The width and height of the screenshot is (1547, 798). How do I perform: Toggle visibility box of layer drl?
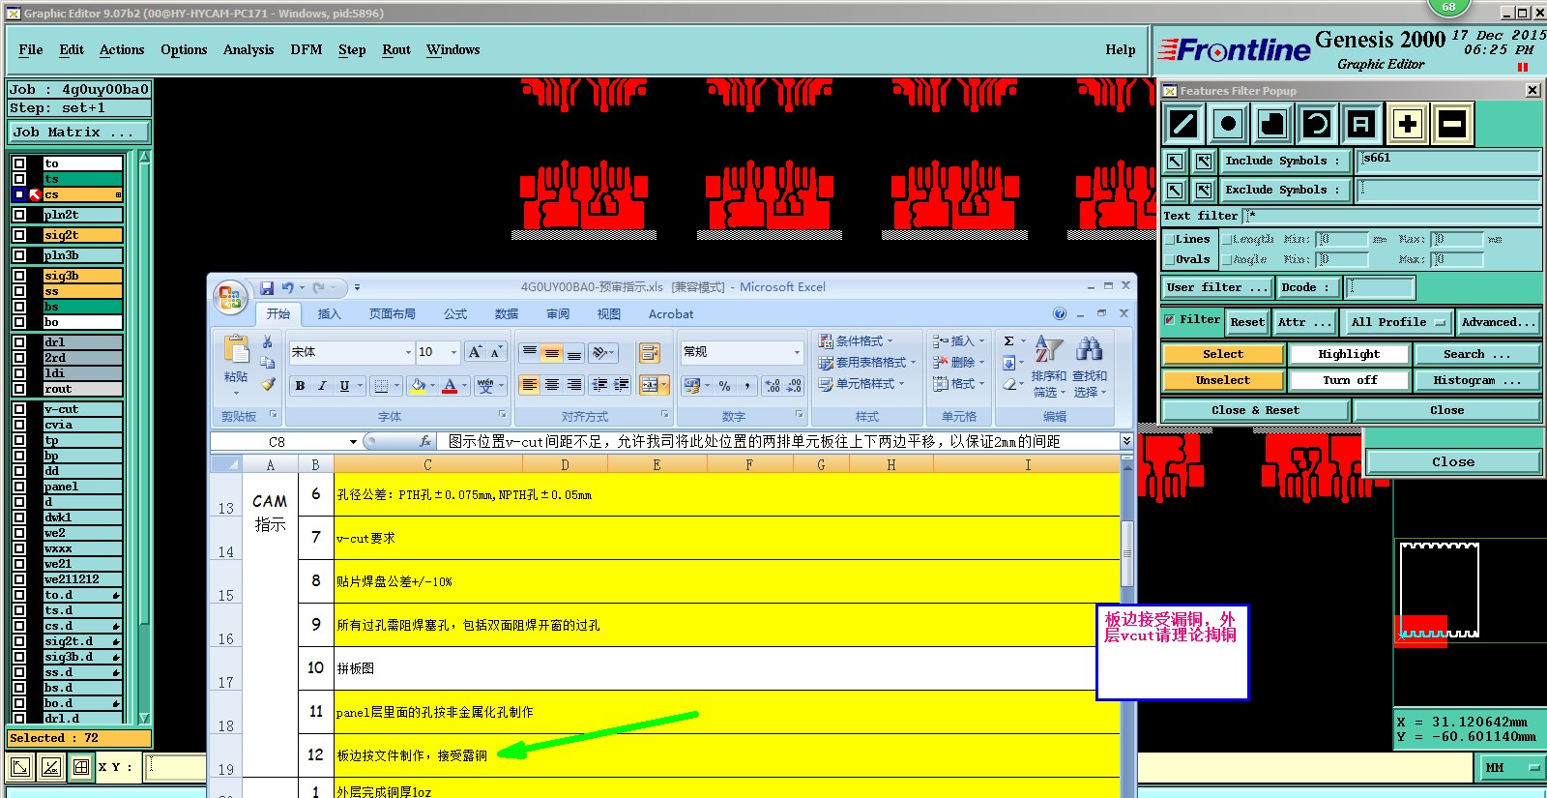point(19,342)
